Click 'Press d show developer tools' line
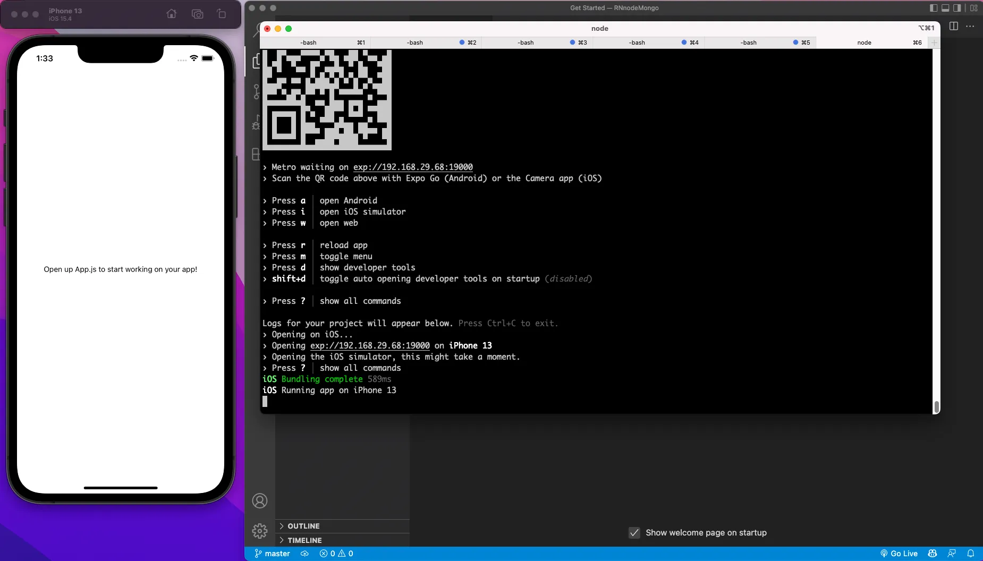The width and height of the screenshot is (983, 561). tap(339, 267)
